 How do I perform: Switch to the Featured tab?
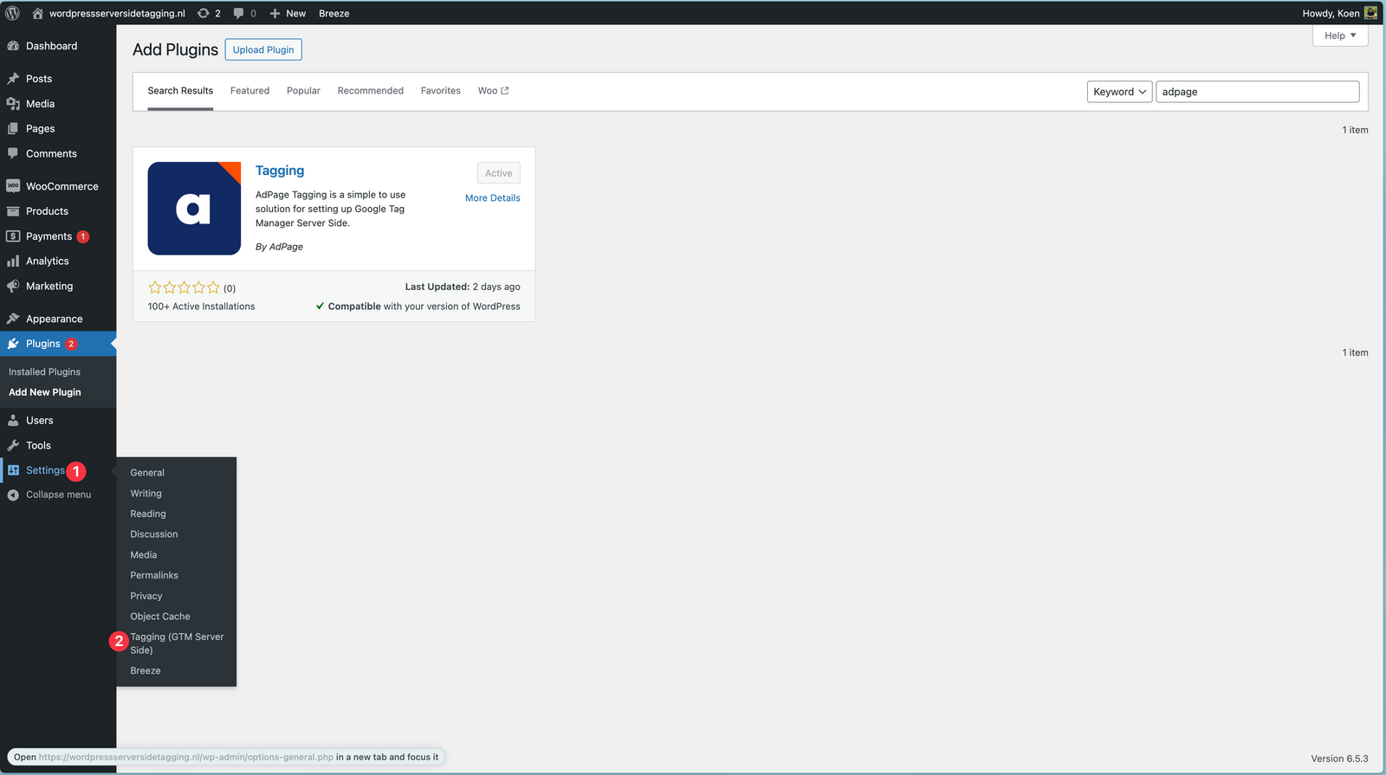(249, 91)
